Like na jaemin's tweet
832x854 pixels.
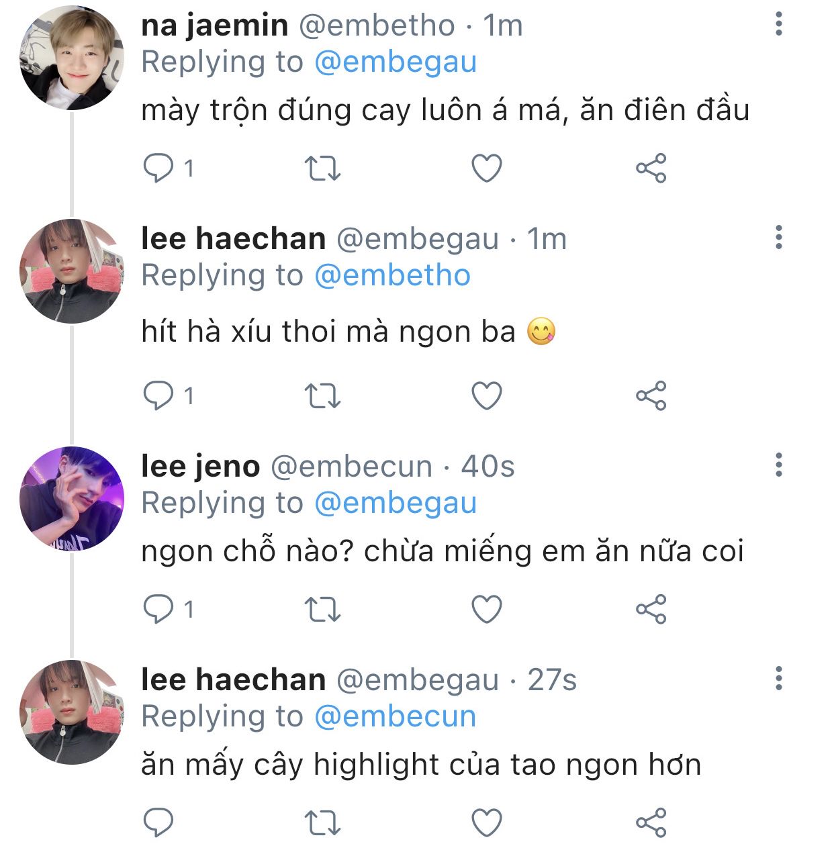point(487,168)
